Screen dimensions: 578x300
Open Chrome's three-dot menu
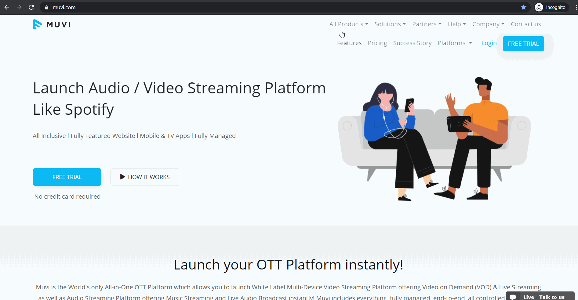tap(576, 7)
